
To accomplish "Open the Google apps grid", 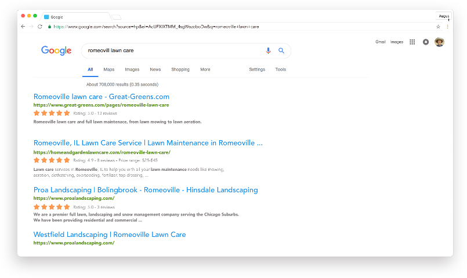I will click(x=412, y=42).
